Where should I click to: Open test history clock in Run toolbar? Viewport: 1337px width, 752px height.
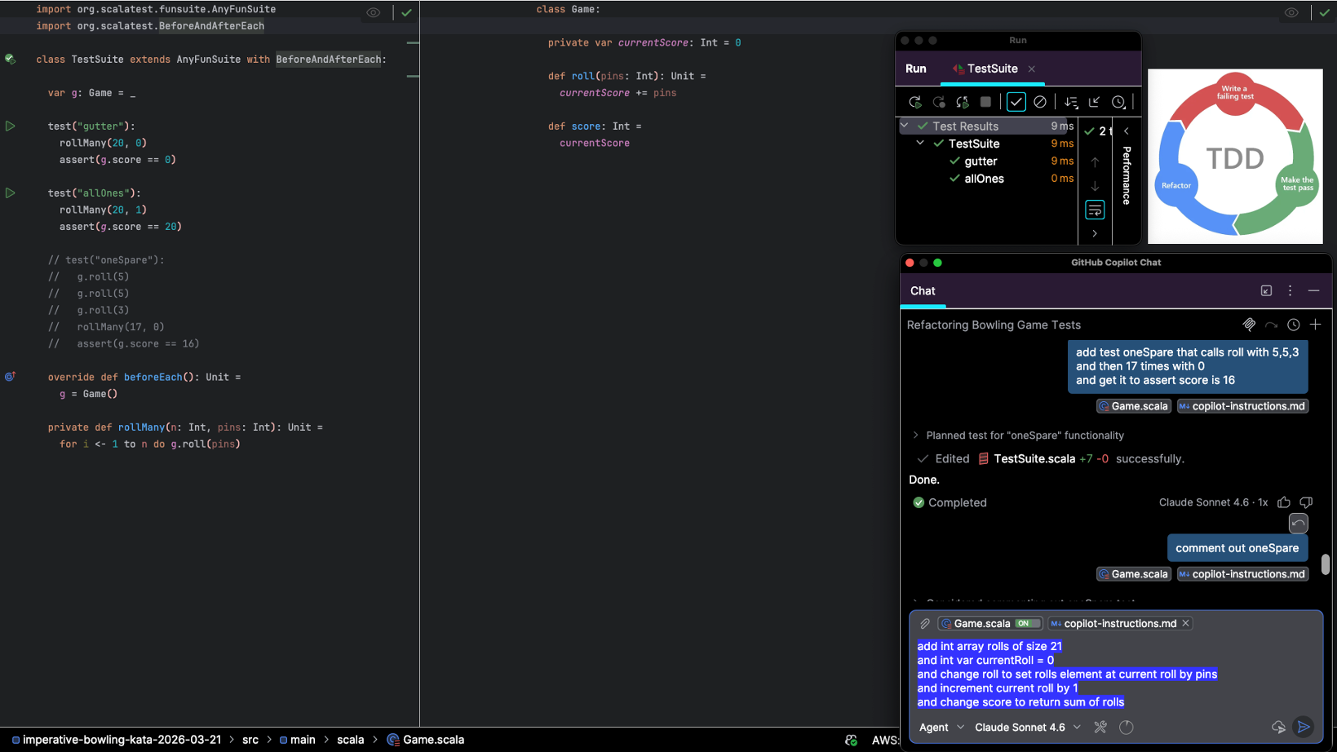(1118, 102)
